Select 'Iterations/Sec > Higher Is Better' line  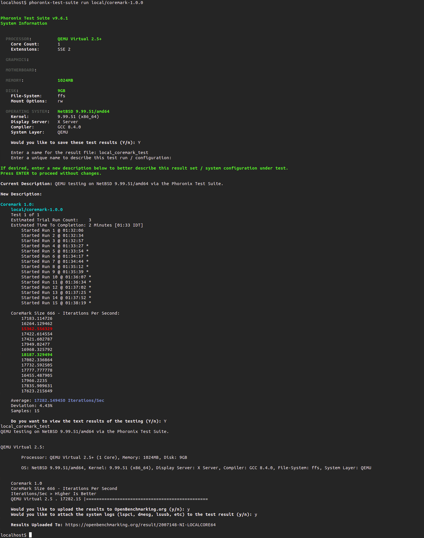point(54,494)
